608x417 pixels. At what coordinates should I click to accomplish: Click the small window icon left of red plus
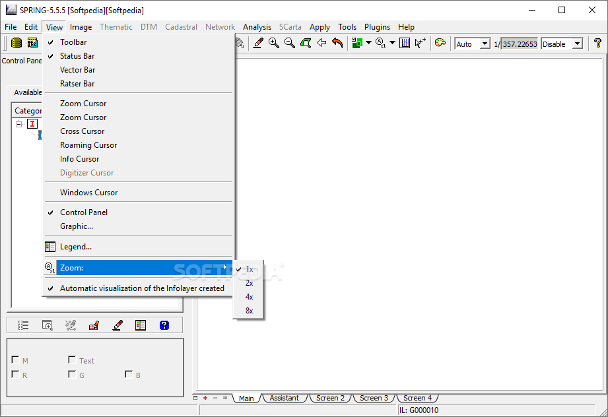coord(195,398)
